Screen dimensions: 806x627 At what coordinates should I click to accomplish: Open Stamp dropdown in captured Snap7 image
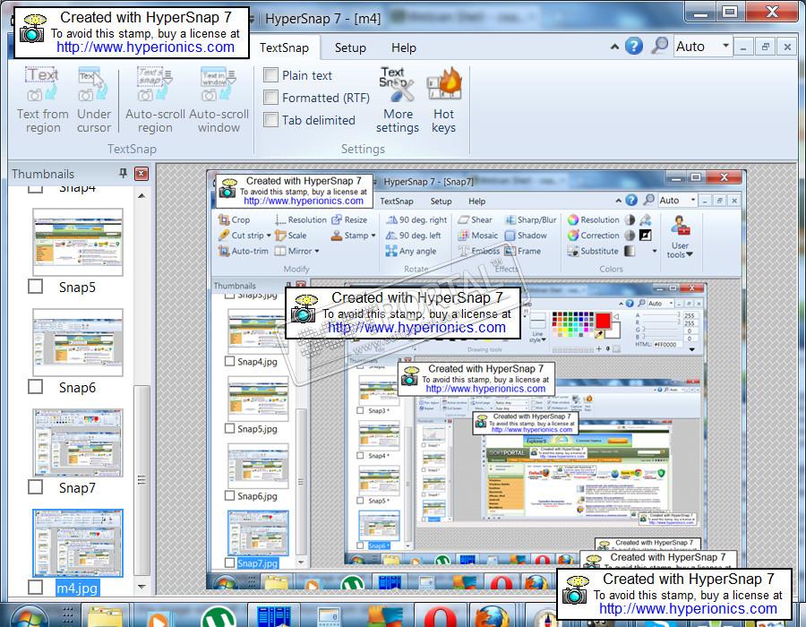[373, 236]
